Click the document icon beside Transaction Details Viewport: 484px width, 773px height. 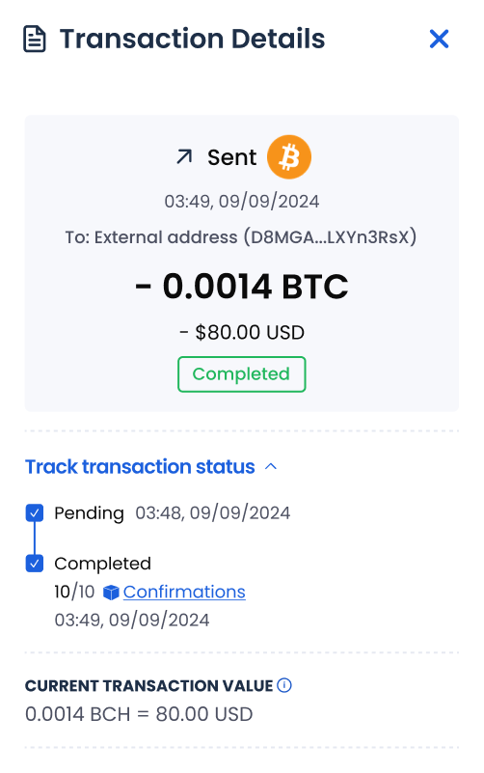pyautogui.click(x=35, y=40)
